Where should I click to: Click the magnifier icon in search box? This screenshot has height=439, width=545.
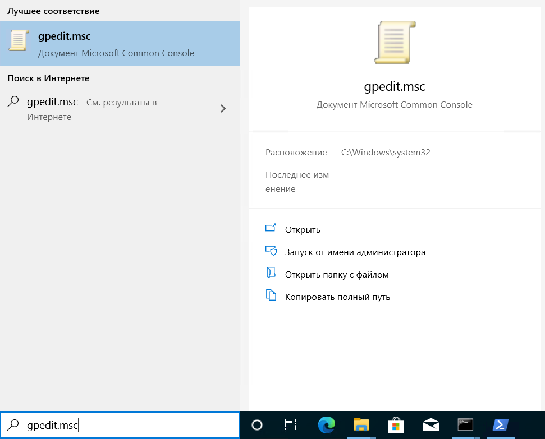pyautogui.click(x=14, y=425)
